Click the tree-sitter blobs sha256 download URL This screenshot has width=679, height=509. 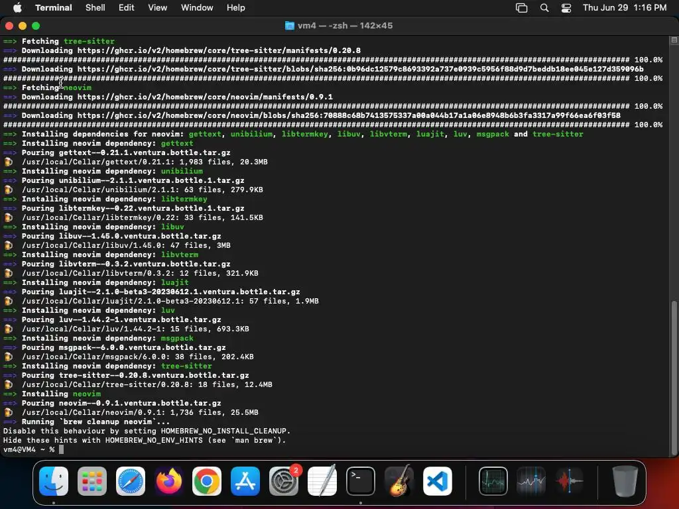point(360,69)
